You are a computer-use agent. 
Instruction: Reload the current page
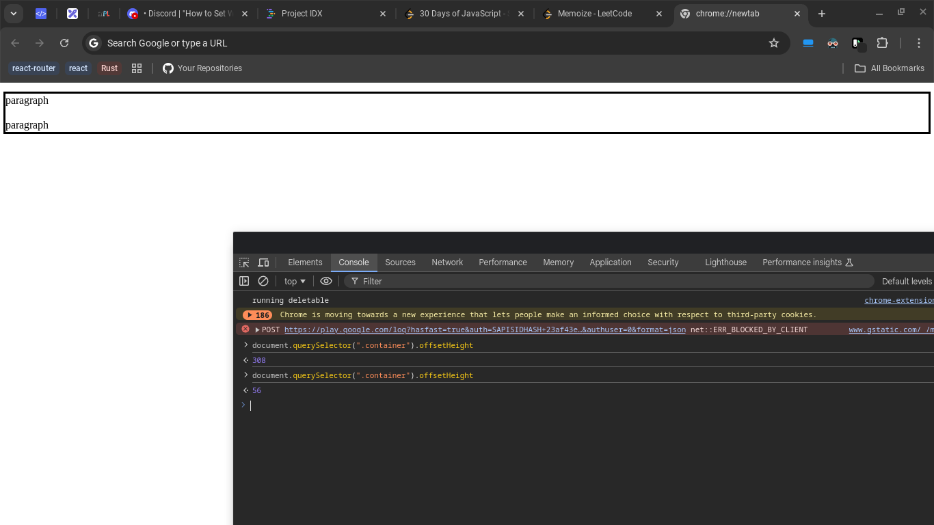click(64, 43)
